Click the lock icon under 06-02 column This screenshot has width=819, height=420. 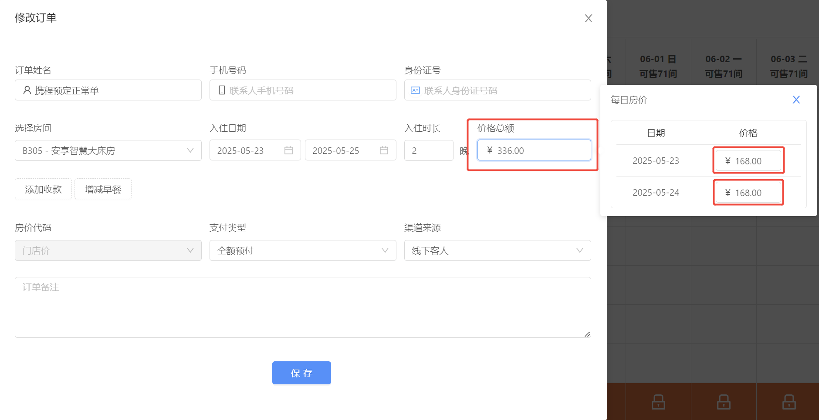[x=724, y=402]
